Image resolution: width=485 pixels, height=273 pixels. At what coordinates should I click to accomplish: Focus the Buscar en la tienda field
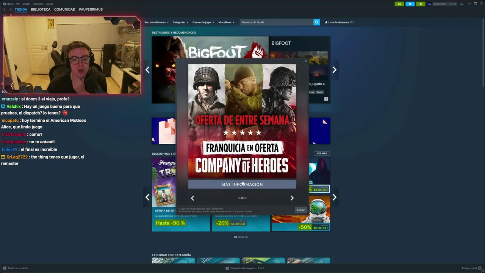(277, 22)
